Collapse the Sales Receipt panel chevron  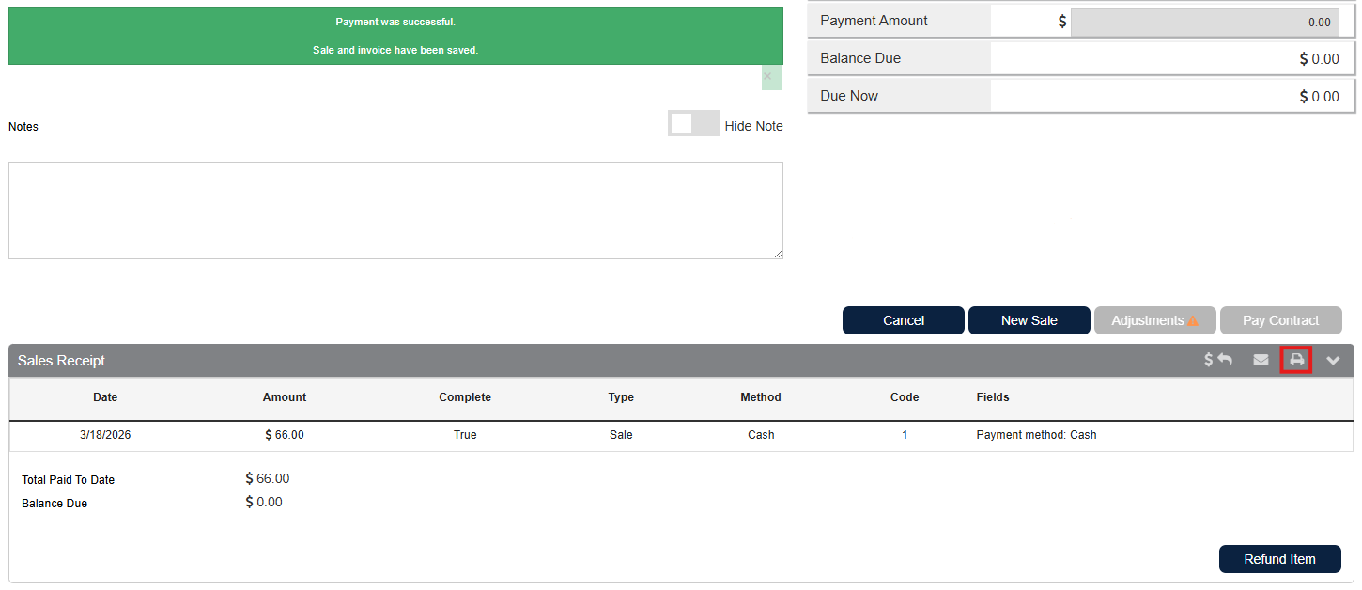pyautogui.click(x=1333, y=360)
